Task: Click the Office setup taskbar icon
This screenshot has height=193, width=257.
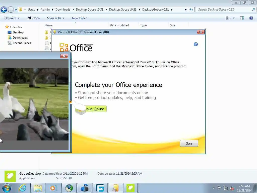Action: (115, 188)
